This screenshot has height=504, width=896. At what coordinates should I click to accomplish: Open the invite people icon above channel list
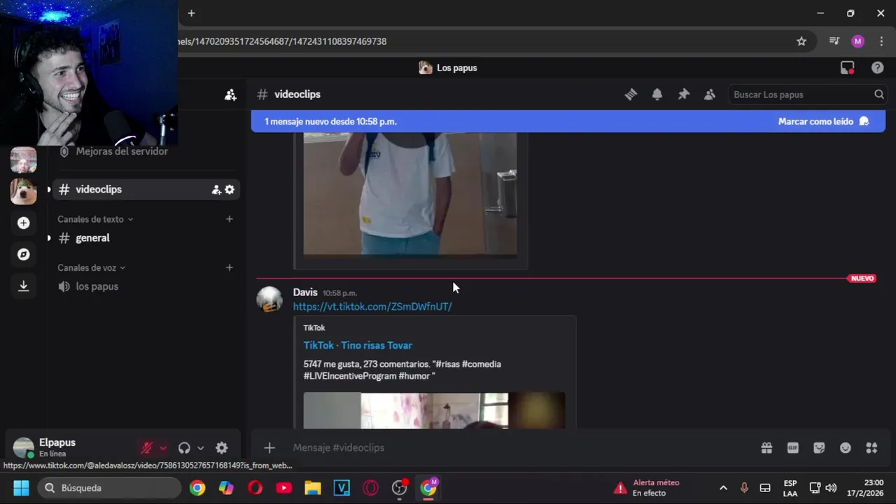click(x=230, y=94)
